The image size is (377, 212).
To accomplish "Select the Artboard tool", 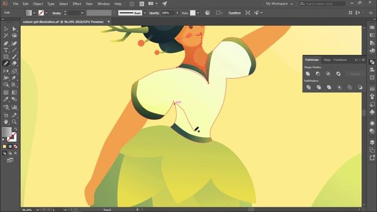I will point(6,115).
